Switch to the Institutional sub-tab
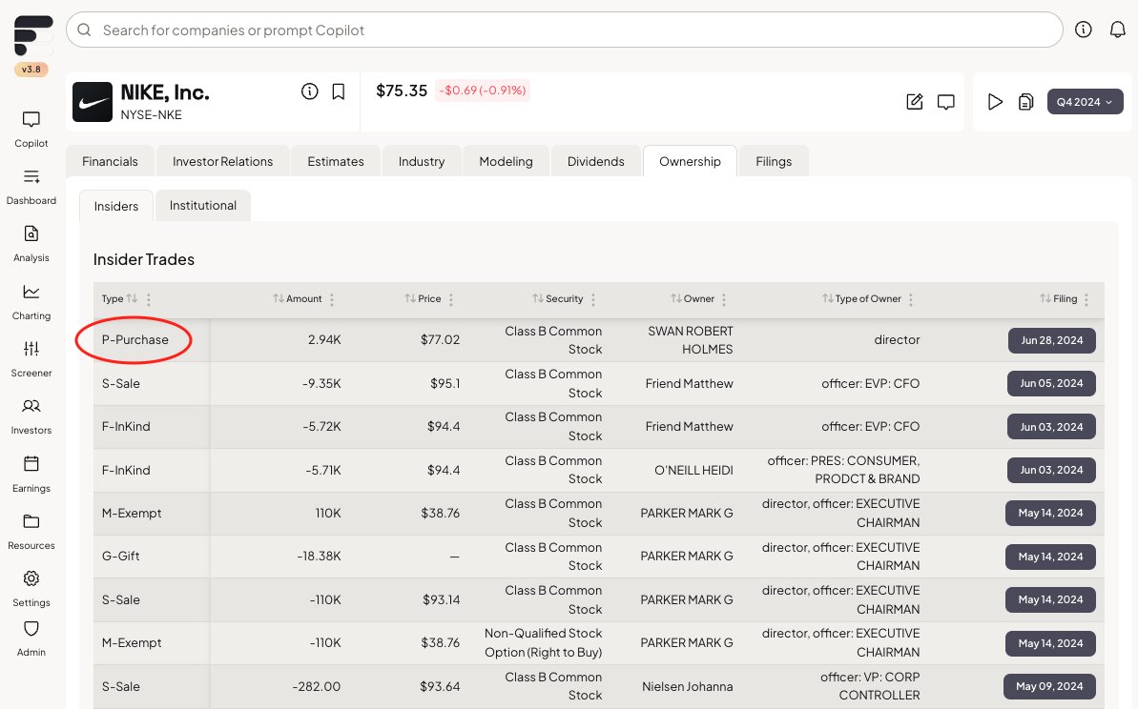This screenshot has height=709, width=1138. [x=203, y=205]
